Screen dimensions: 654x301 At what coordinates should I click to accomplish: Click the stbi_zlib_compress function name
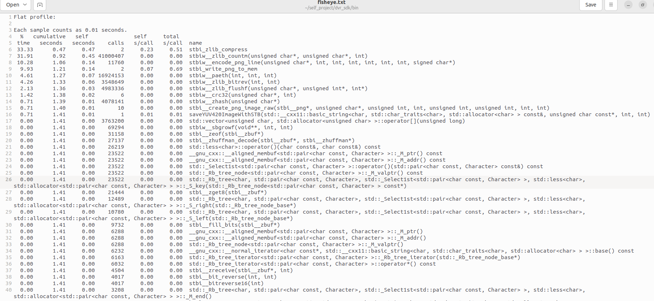tap(218, 49)
